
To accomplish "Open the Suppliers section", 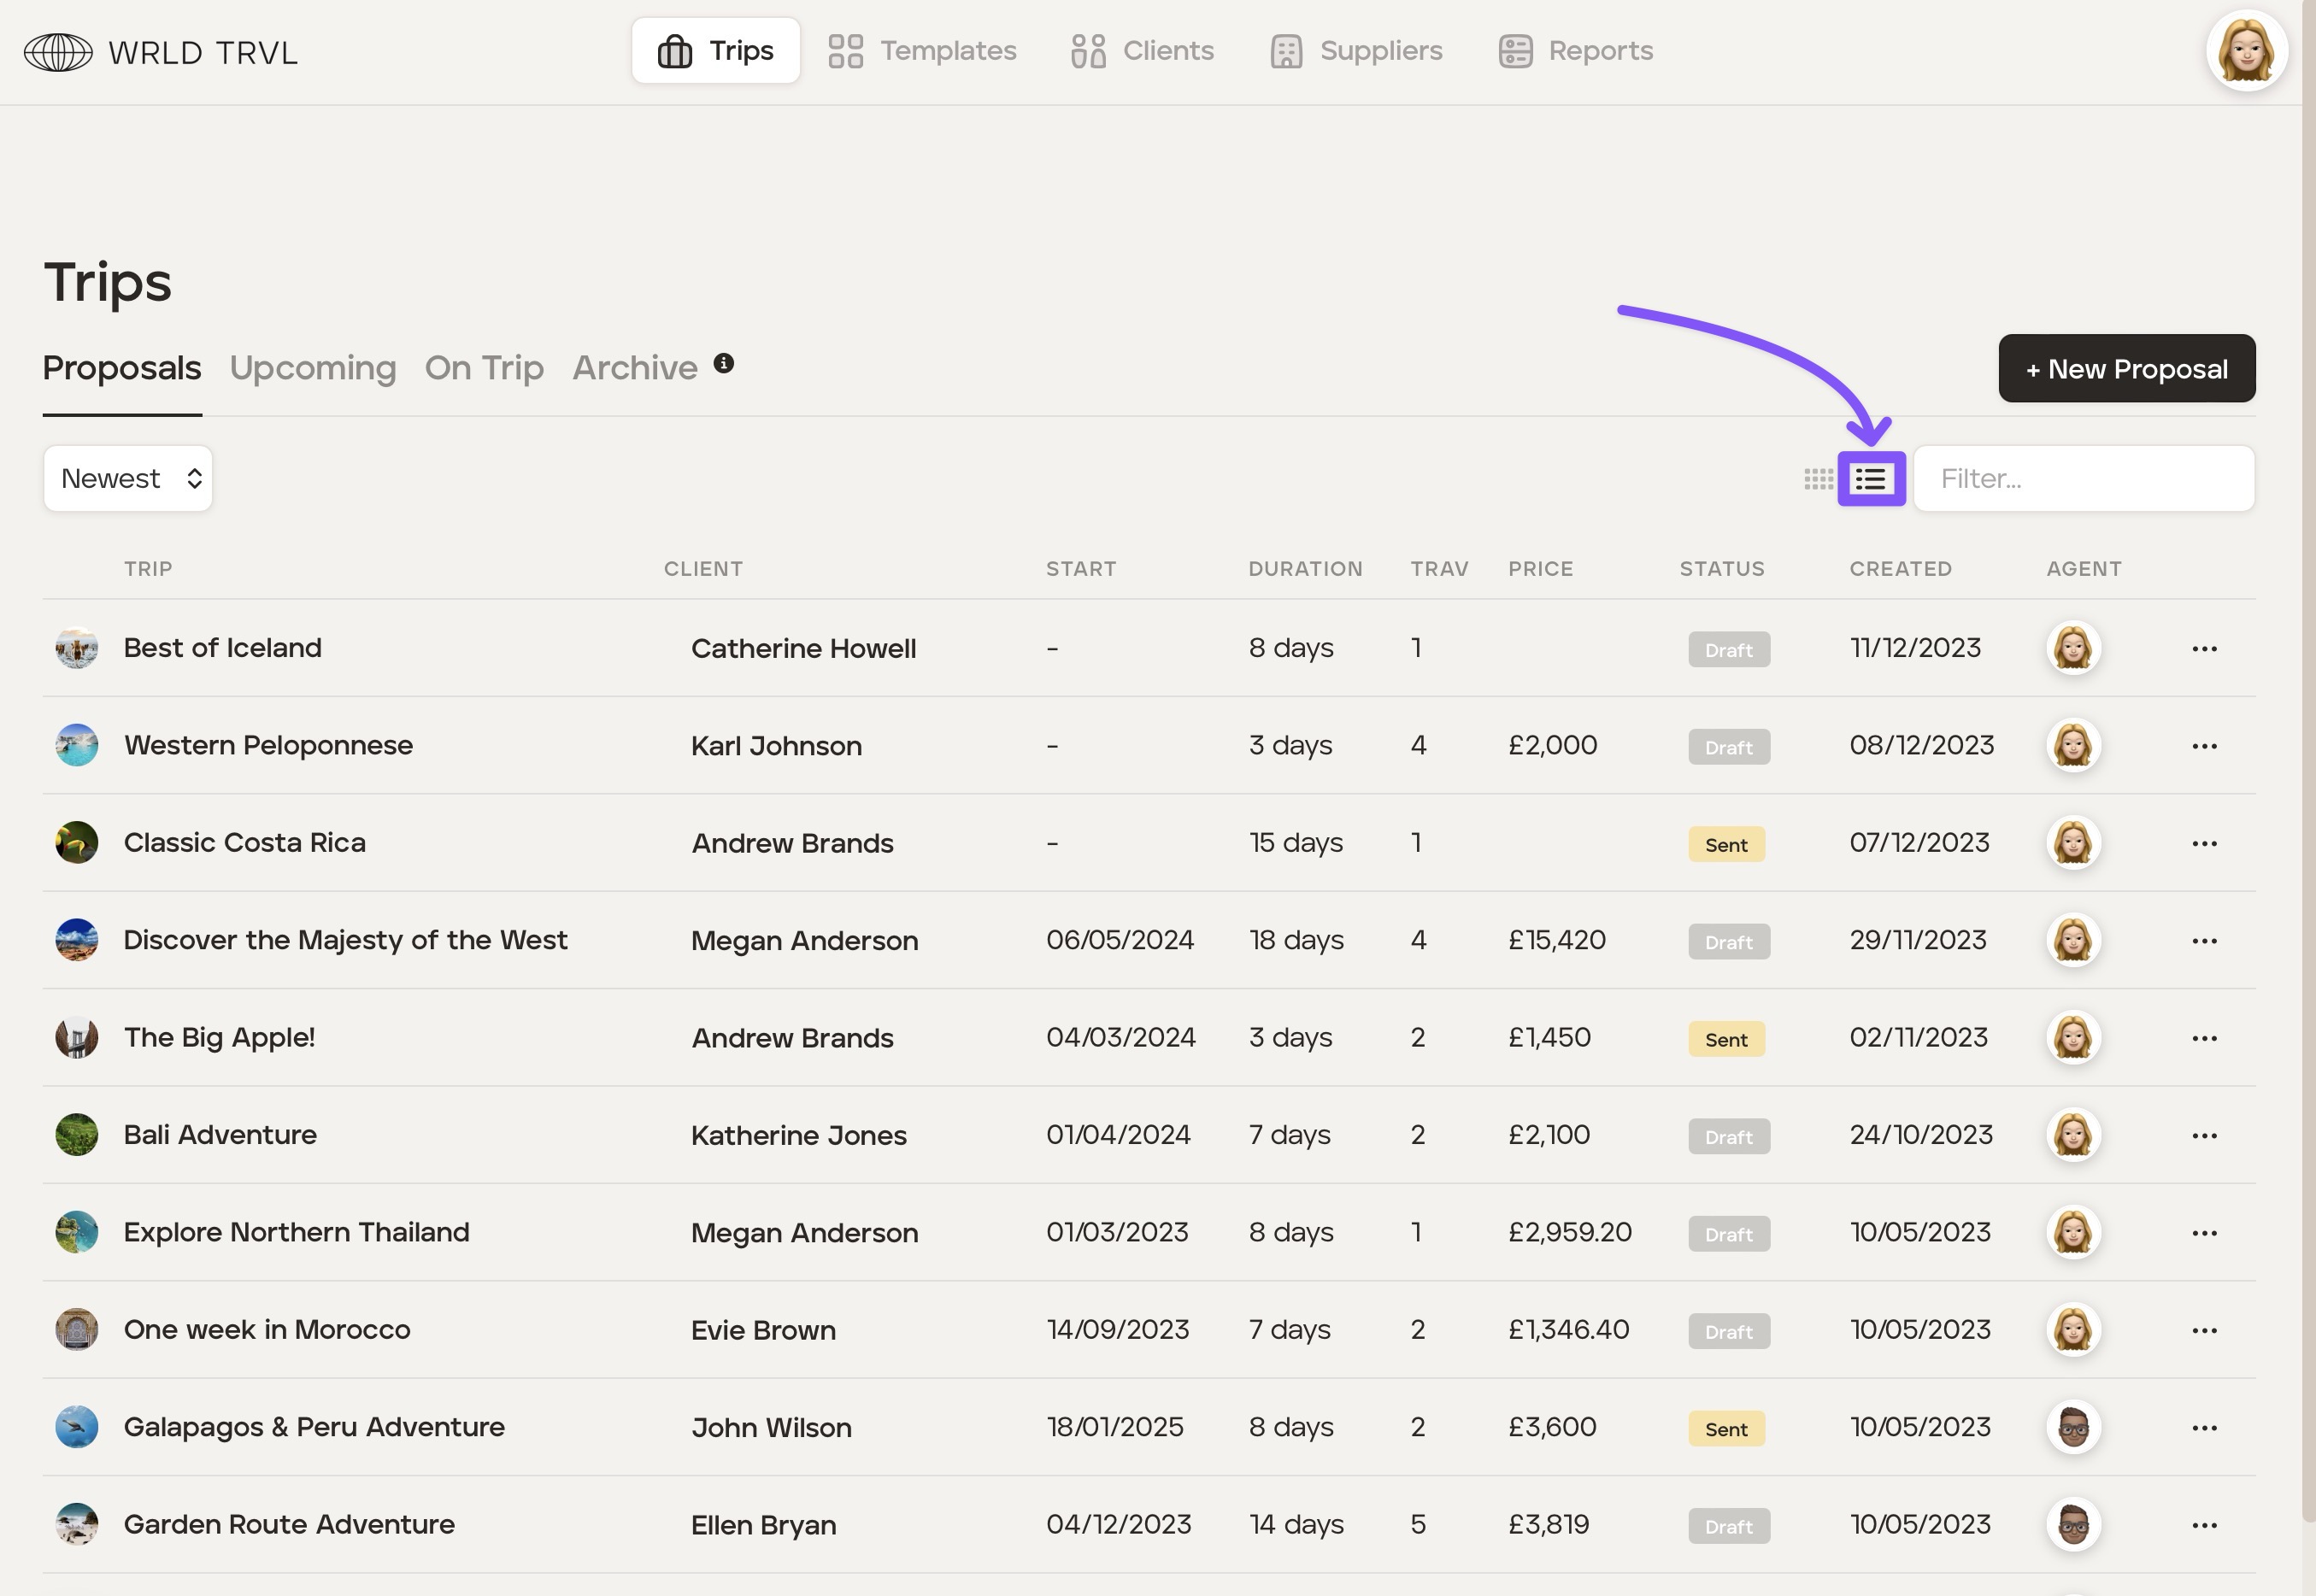I will click(1356, 51).
